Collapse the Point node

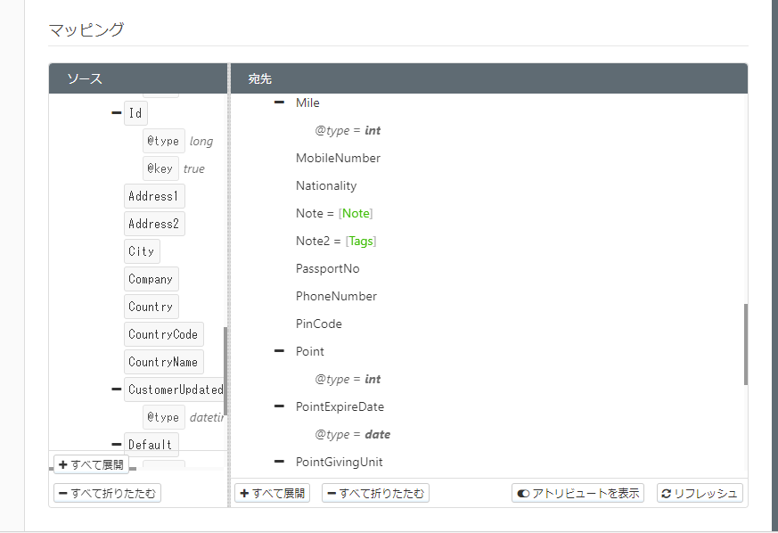coord(279,351)
